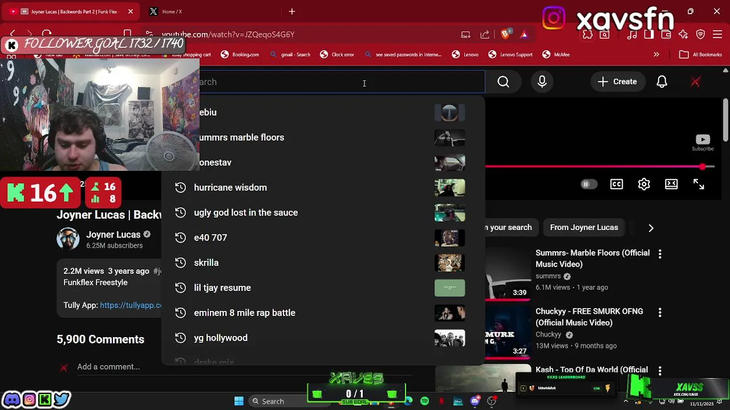Open the Tully App tullyapp.com link
The height and width of the screenshot is (410, 730).
point(131,305)
